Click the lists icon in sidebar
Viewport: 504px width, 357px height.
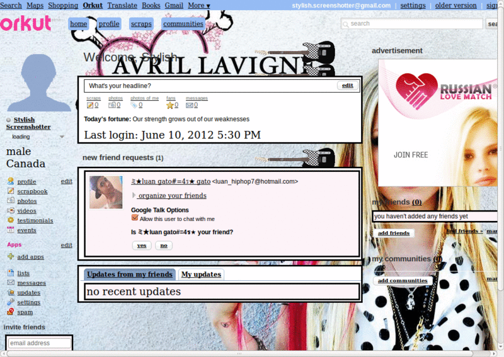(11, 273)
